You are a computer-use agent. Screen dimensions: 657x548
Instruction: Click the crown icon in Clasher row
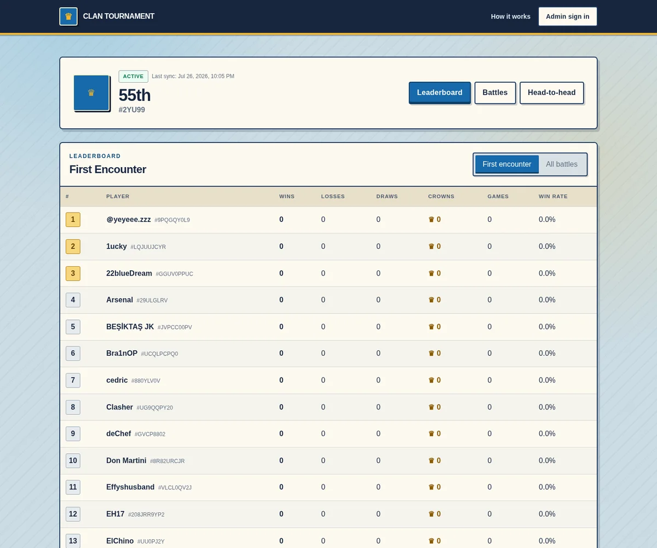431,407
